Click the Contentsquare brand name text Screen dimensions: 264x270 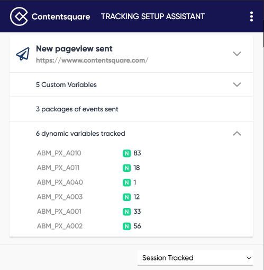pyautogui.click(x=61, y=16)
